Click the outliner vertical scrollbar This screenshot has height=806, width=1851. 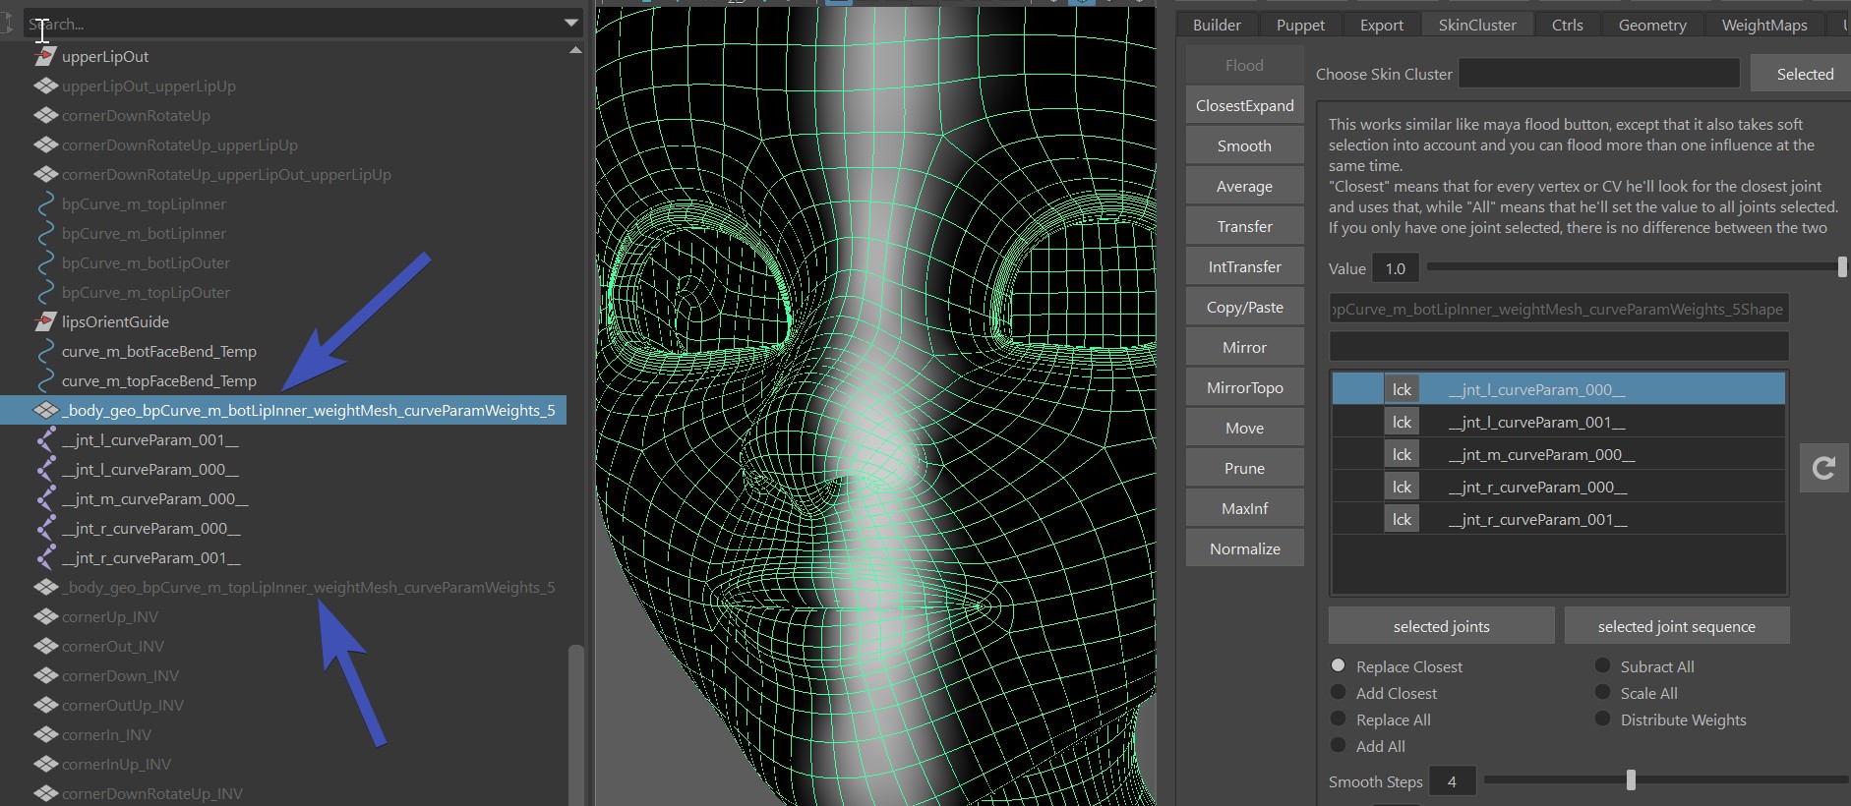575,724
